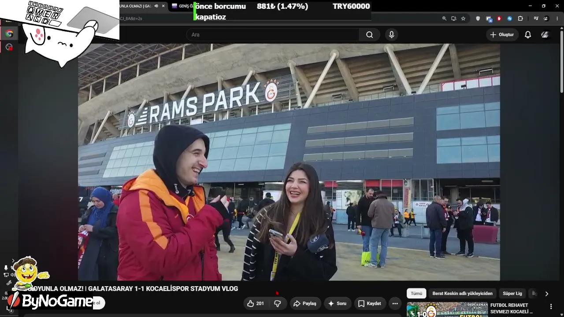Open the Chrome extensions puzzle menu
The width and height of the screenshot is (564, 317).
tap(520, 18)
